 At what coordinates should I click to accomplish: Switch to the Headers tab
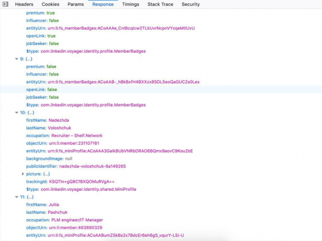[24, 4]
